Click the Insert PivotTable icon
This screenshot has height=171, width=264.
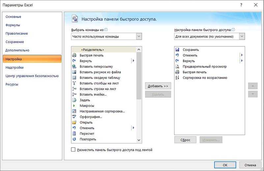[x=74, y=78]
